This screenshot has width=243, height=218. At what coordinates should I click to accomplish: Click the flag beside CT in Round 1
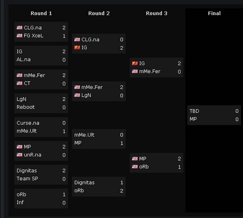pyautogui.click(x=19, y=83)
